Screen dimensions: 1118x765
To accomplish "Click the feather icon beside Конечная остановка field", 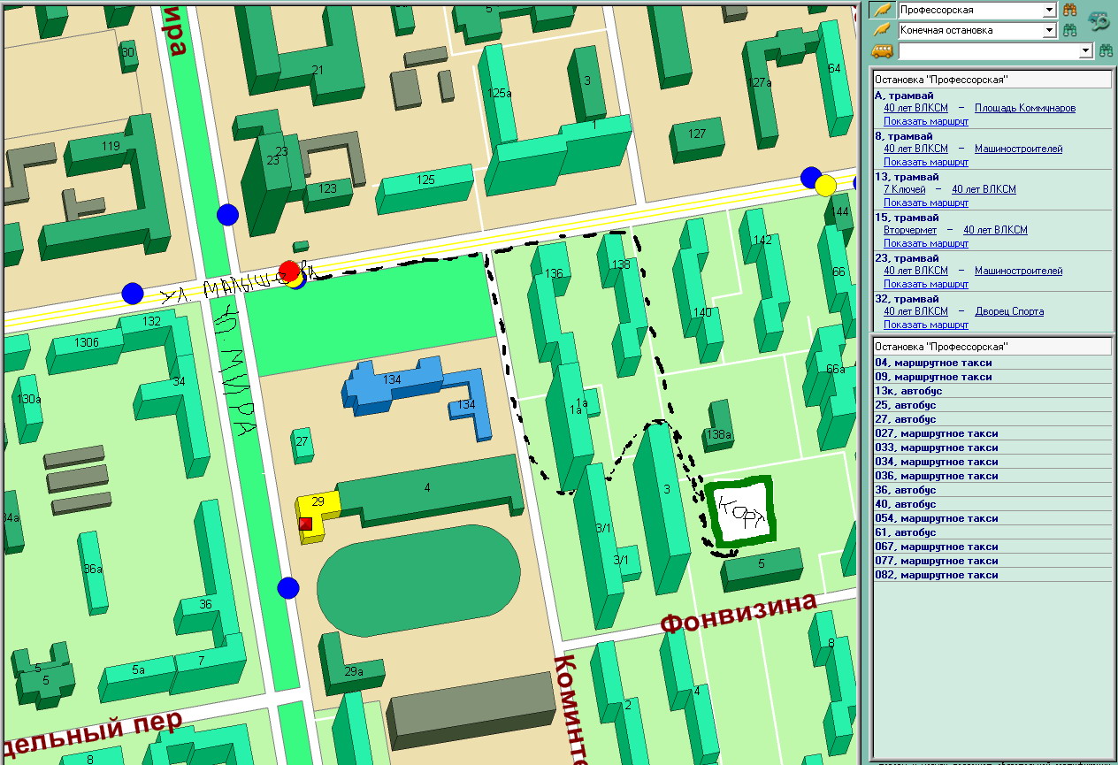I will [x=882, y=30].
